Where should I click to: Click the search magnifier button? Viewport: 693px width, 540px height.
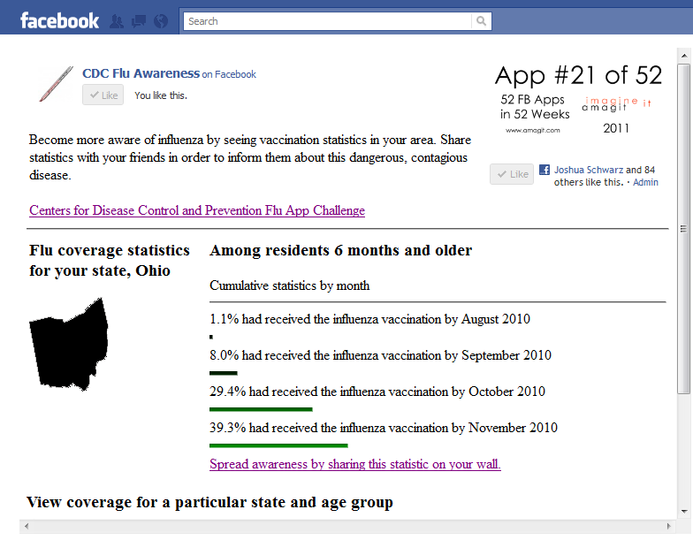(481, 21)
